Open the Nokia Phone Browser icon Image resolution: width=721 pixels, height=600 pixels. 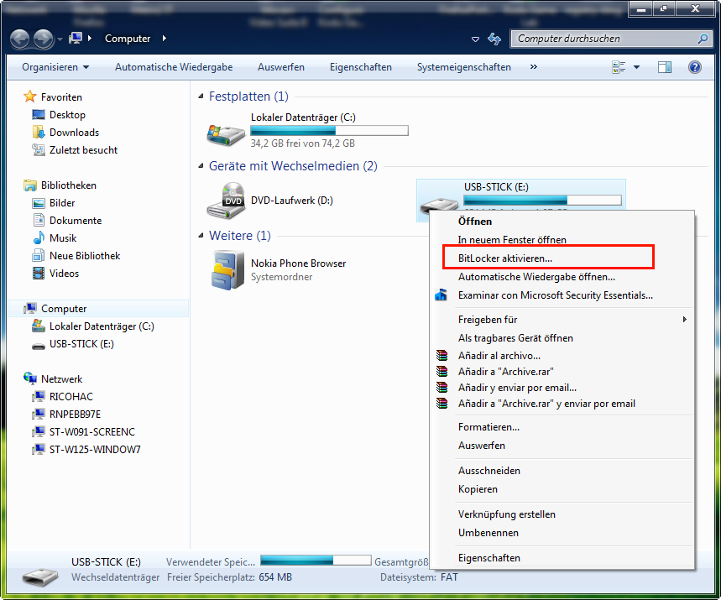[227, 269]
